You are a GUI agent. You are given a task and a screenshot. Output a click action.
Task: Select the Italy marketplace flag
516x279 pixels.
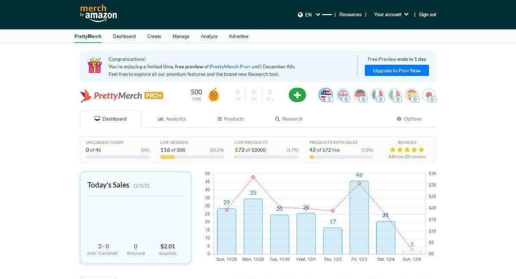coord(394,94)
